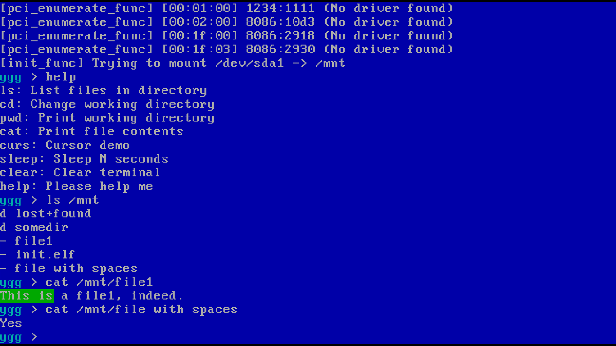The image size is (616, 346).
Task: Click the "cat /mnt/file1" command text
Action: 99,282
